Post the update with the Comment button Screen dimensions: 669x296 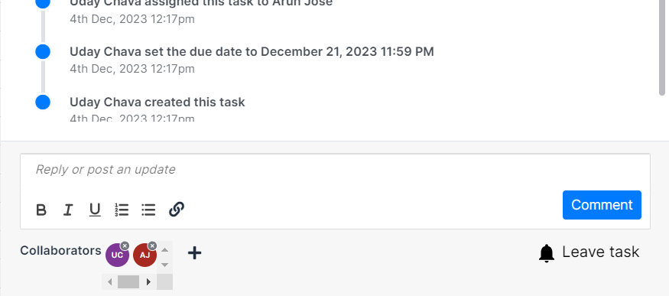[x=602, y=205]
